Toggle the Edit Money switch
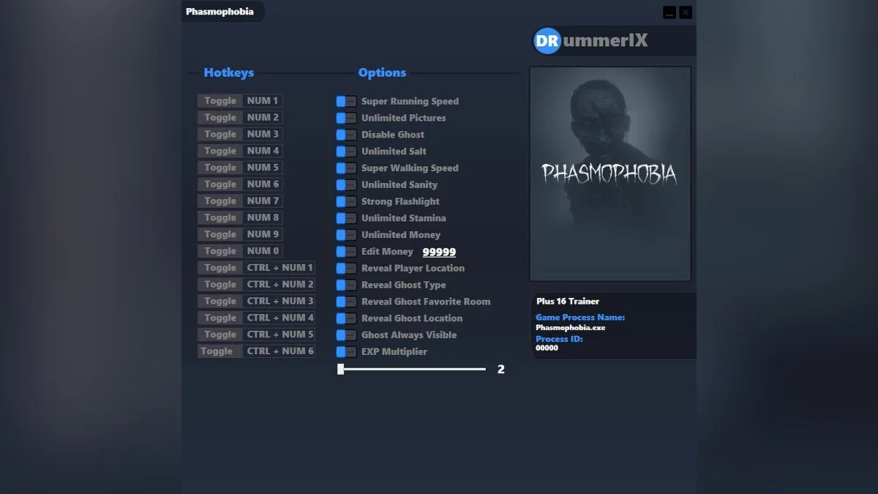The width and height of the screenshot is (878, 494). tap(346, 252)
